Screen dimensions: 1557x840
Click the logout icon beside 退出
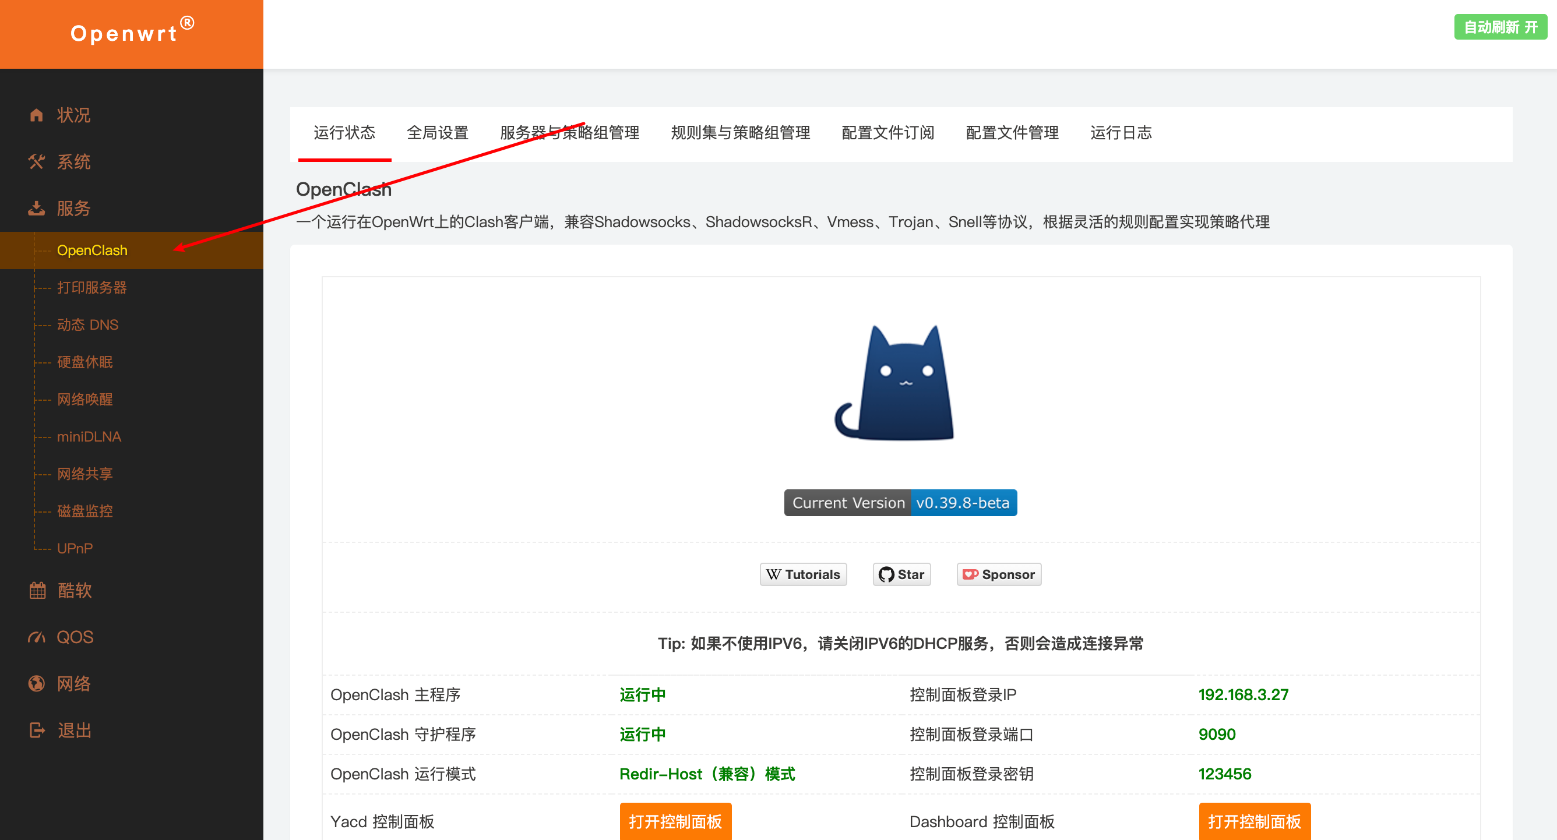(x=37, y=730)
